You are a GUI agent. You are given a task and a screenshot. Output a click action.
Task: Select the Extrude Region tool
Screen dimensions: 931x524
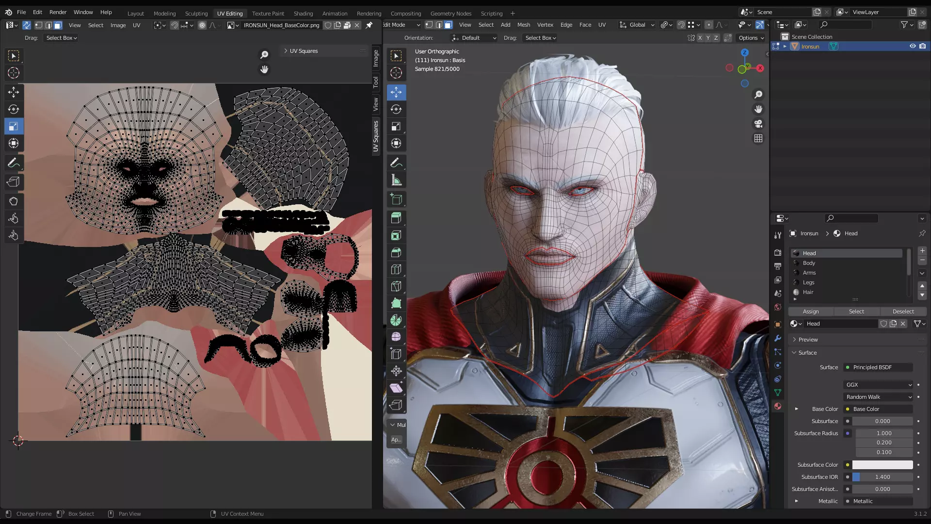tap(396, 218)
